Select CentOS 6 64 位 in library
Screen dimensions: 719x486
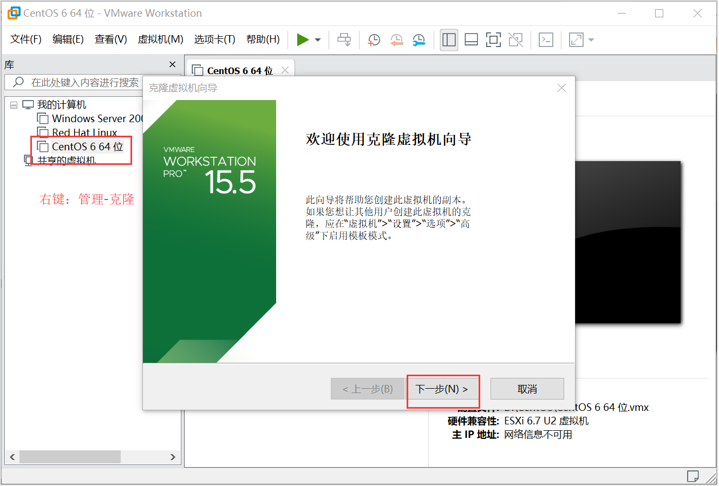pos(80,147)
